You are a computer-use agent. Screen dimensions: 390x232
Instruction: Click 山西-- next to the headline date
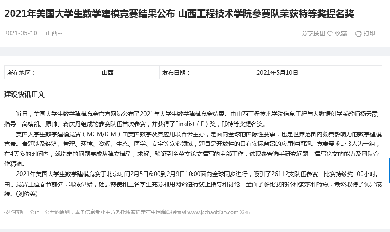(54, 33)
